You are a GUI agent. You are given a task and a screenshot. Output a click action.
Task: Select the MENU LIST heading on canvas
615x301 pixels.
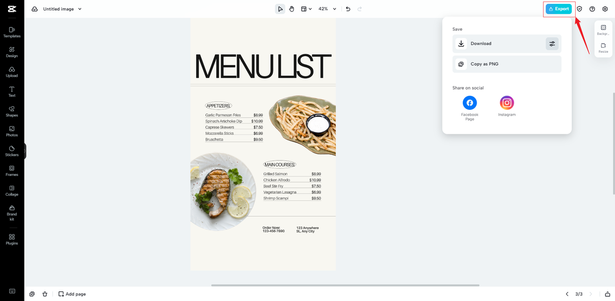pyautogui.click(x=263, y=67)
